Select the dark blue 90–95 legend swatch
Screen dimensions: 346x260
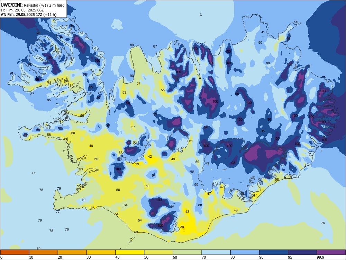[x=274, y=252]
